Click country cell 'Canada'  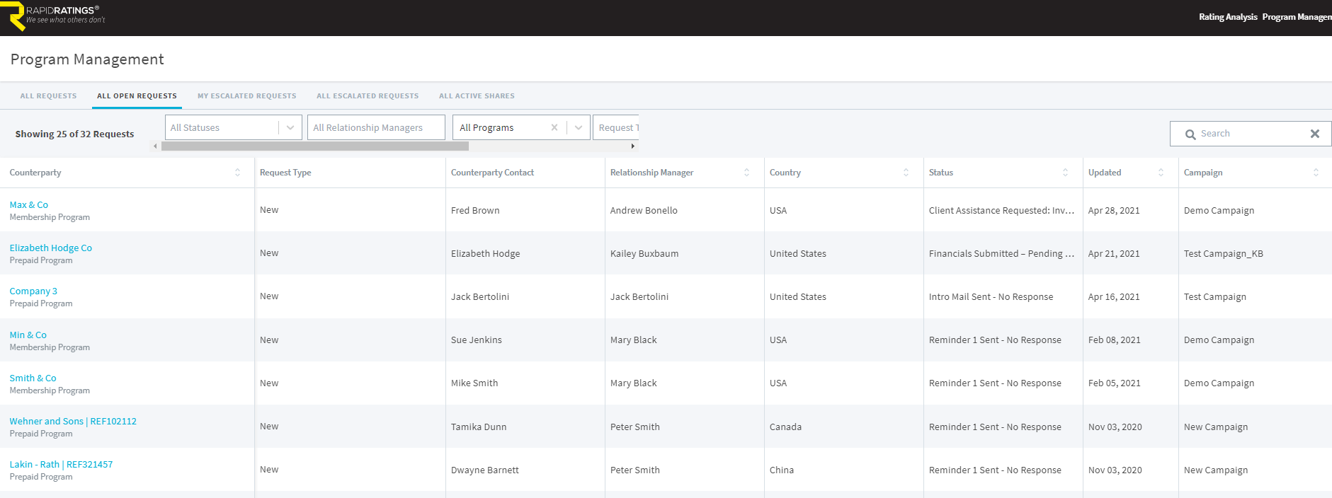pyautogui.click(x=786, y=427)
